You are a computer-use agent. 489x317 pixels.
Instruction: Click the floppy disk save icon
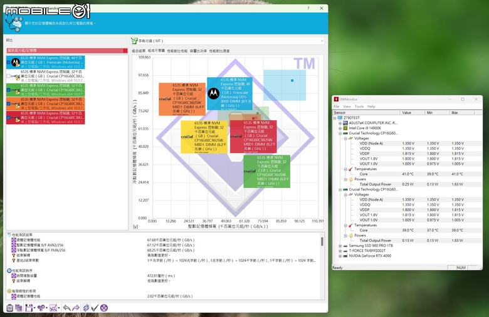coord(29,308)
